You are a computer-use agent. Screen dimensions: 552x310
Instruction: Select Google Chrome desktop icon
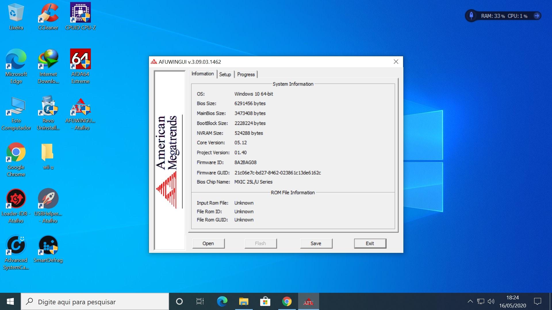tap(16, 160)
